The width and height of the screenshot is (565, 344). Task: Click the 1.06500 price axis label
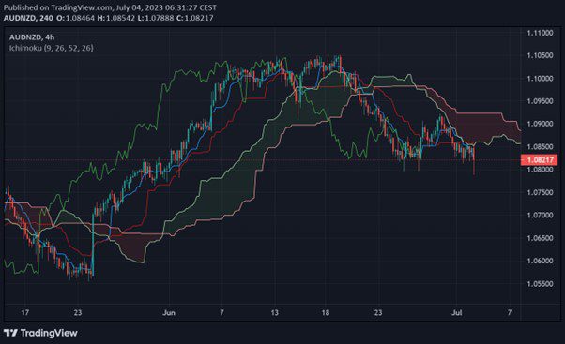point(540,238)
